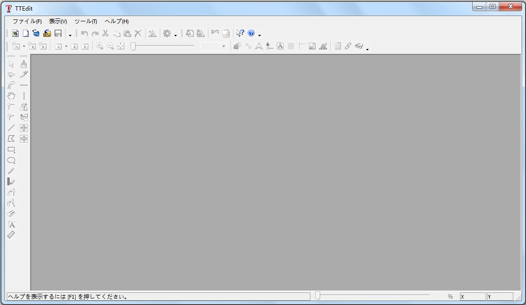Choose the ruler measure tool
This screenshot has width=526, height=305.
tap(12, 235)
